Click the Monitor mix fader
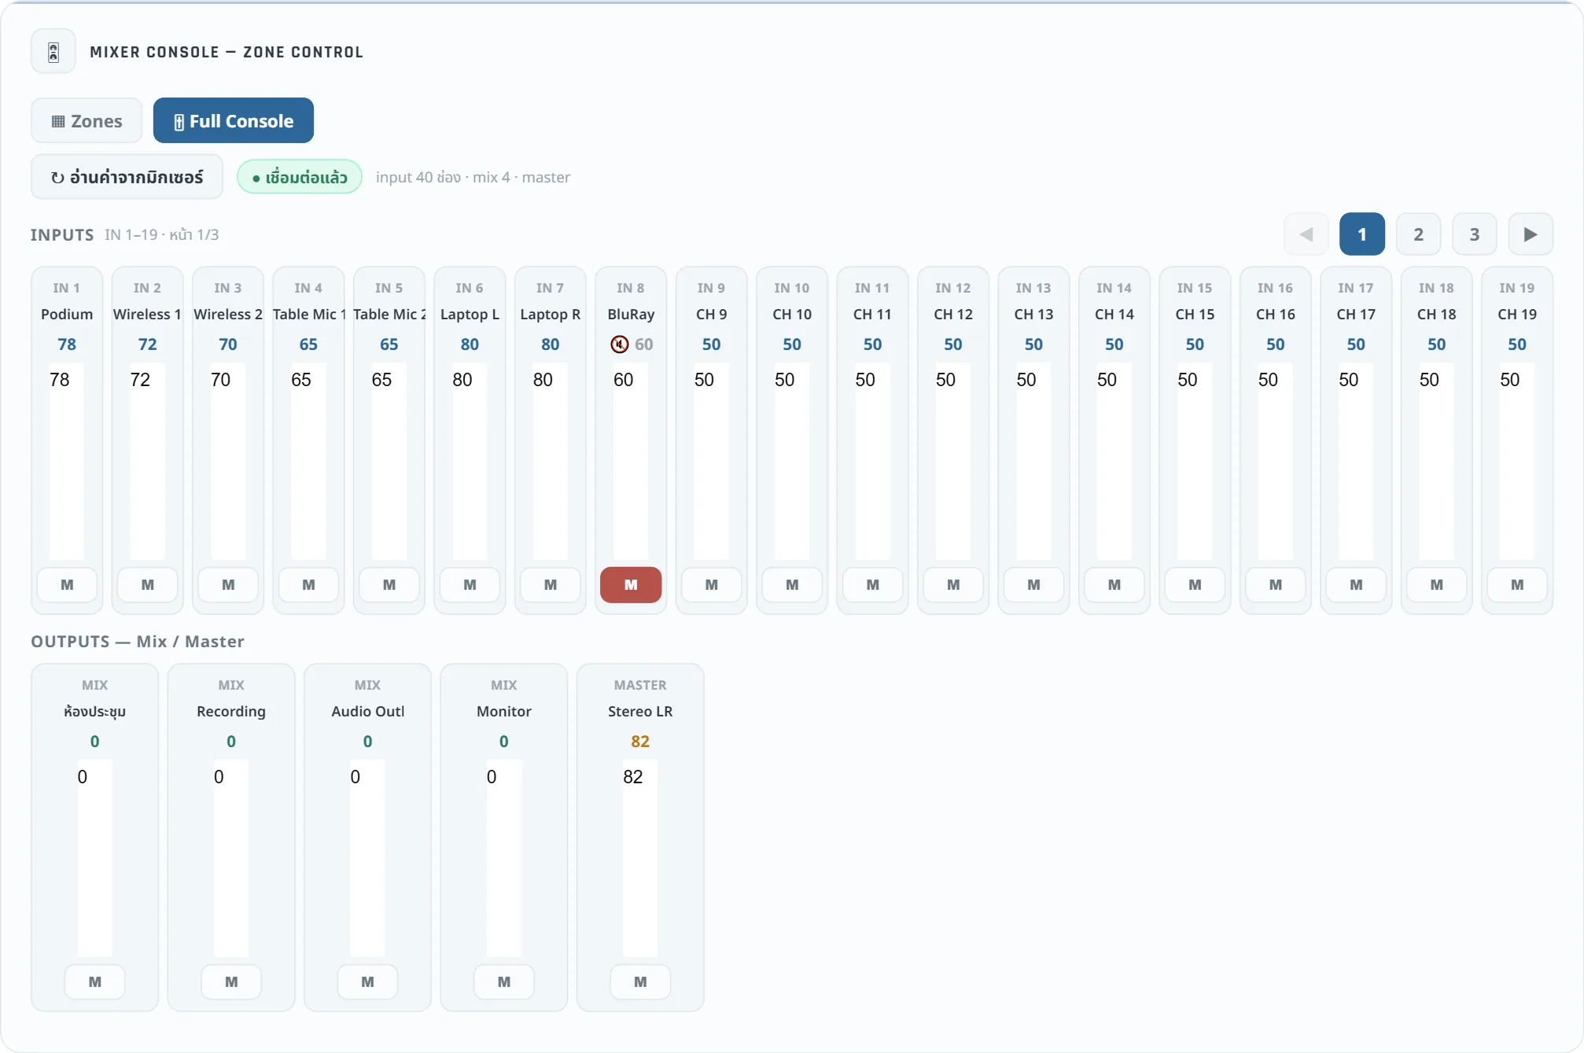Screen dimensions: 1584x1053 [504, 859]
